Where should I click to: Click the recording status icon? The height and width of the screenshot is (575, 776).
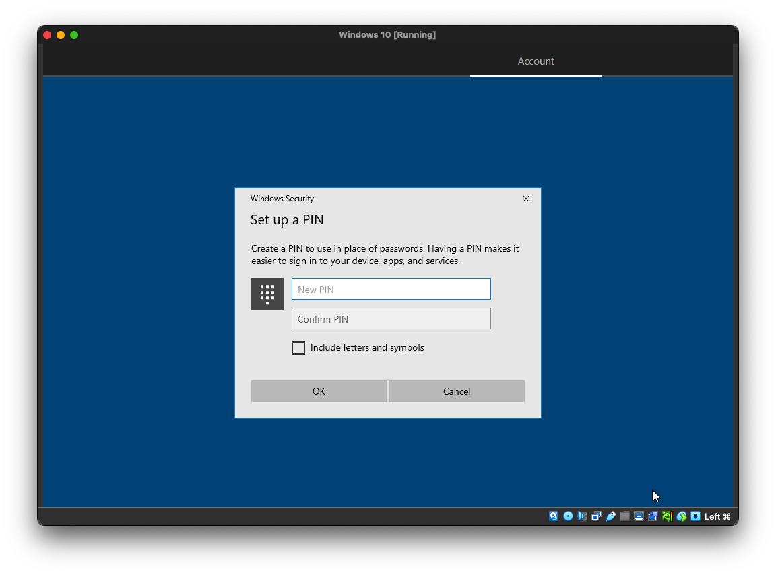tap(653, 516)
